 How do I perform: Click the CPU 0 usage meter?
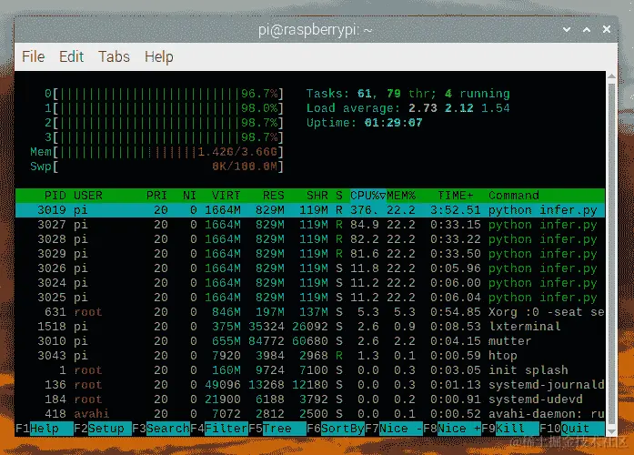[x=164, y=94]
